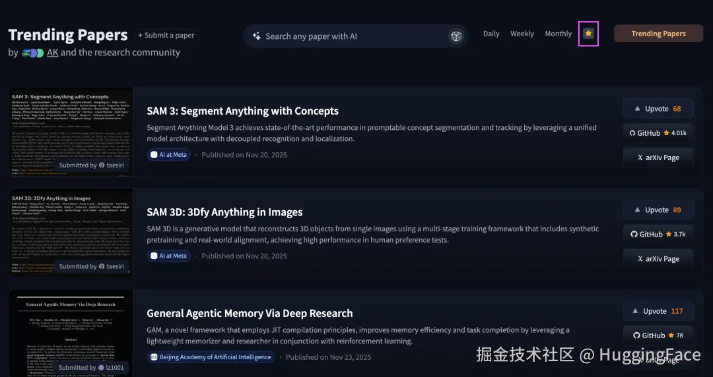Image resolution: width=713 pixels, height=377 pixels.
Task: Click upvote triangle icon beside 89
Action: 637,210
